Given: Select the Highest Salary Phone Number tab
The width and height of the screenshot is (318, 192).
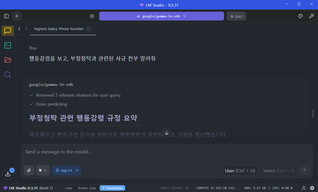Looking at the screenshot, I should tap(59, 29).
